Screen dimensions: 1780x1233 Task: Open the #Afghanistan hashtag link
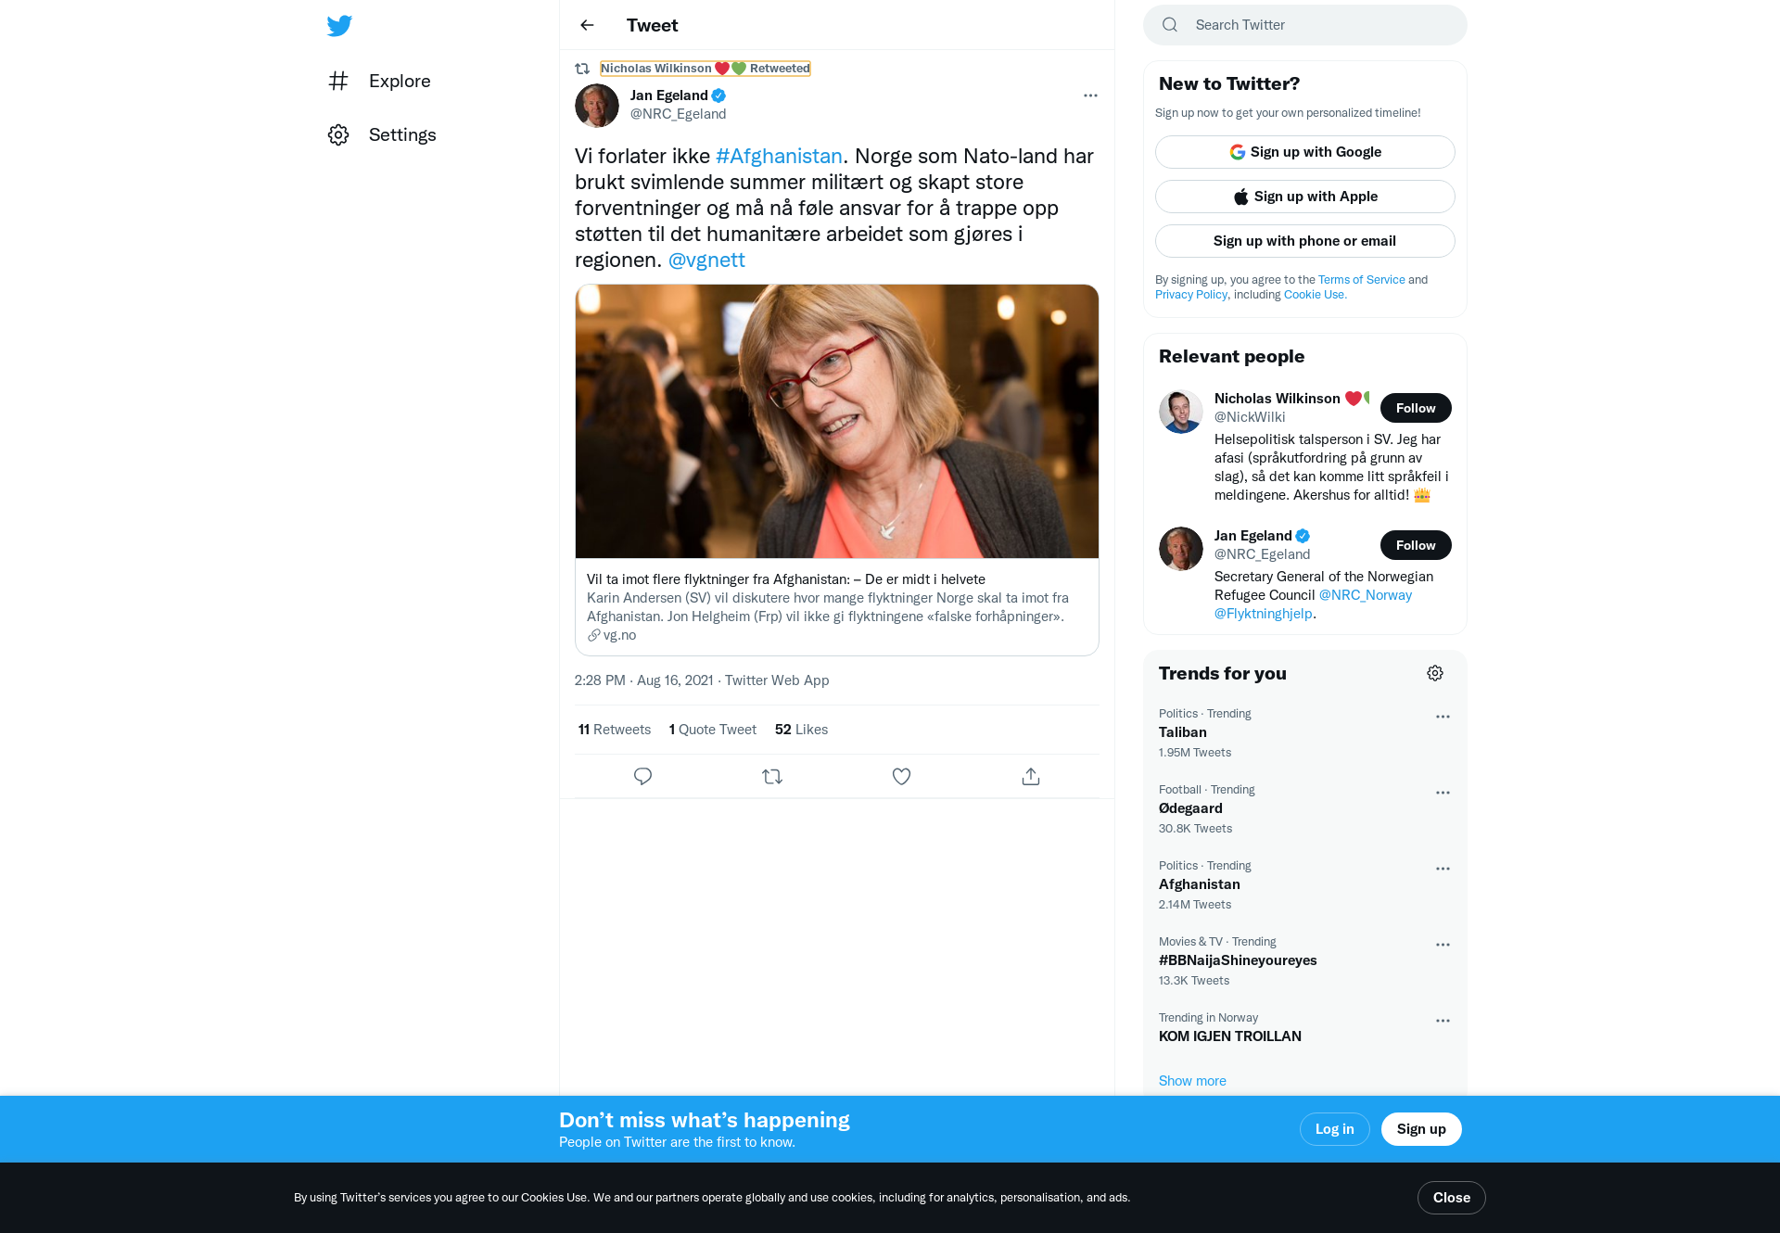pos(779,156)
